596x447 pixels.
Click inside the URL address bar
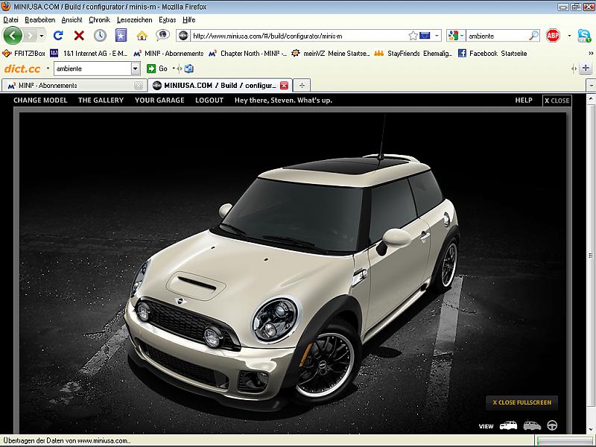(298, 35)
